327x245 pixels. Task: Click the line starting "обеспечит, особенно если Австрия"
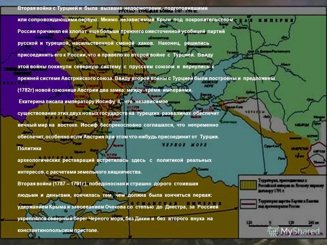(118, 137)
